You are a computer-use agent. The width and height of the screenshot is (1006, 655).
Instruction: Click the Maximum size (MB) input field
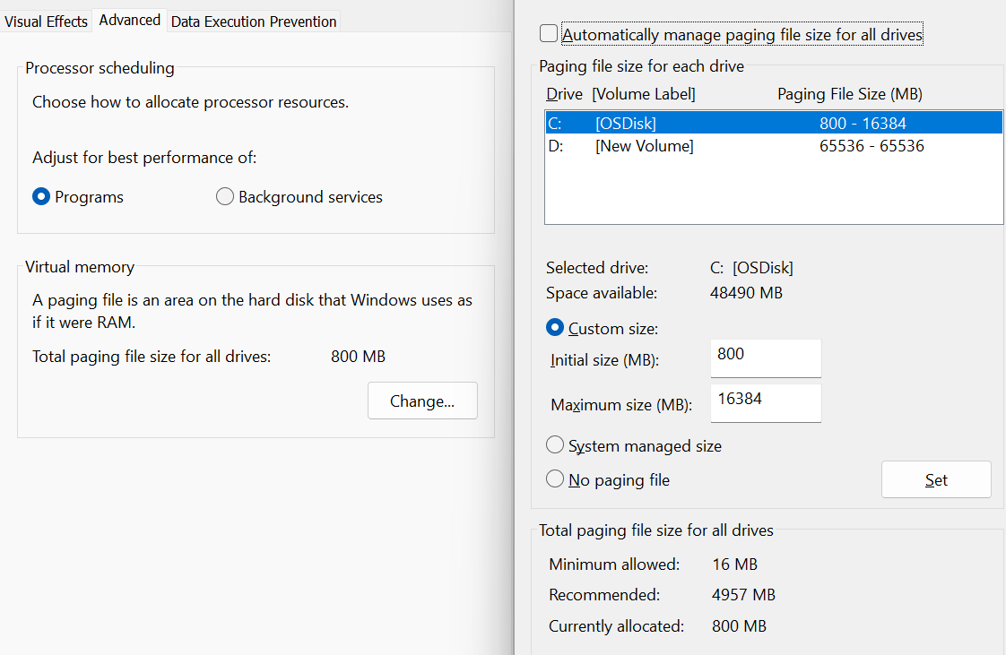(766, 403)
